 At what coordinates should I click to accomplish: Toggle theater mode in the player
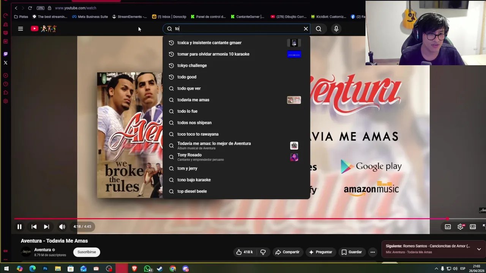(x=473, y=227)
